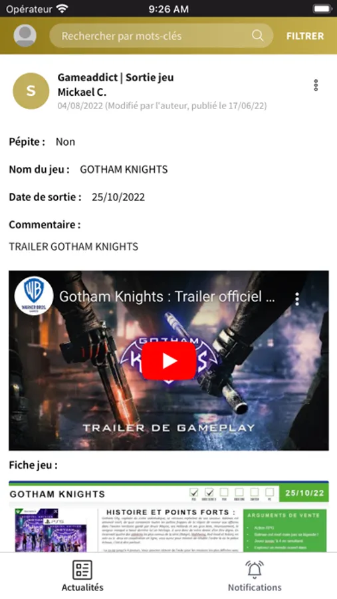Select the Notifications tab label

pyautogui.click(x=255, y=587)
